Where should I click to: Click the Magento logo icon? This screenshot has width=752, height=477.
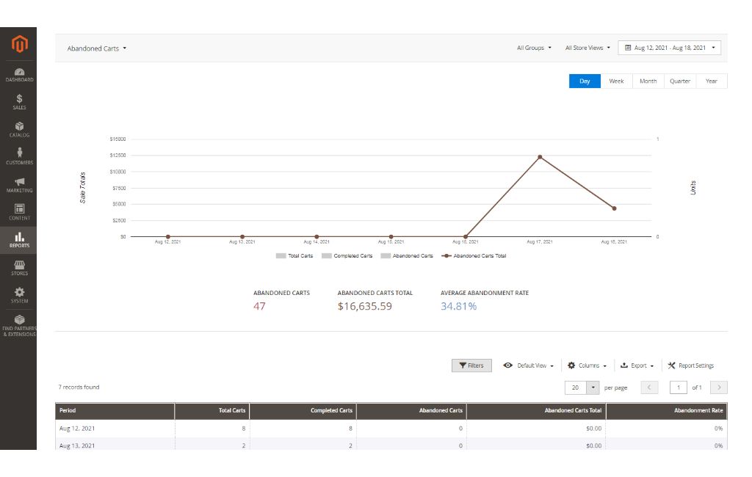pyautogui.click(x=19, y=43)
